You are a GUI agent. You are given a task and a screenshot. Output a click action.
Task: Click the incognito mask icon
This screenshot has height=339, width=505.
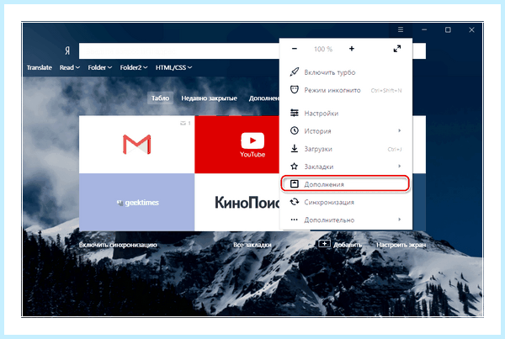[294, 89]
